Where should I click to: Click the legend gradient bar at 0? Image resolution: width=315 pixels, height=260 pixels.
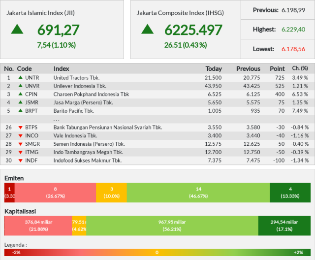click(x=157, y=252)
